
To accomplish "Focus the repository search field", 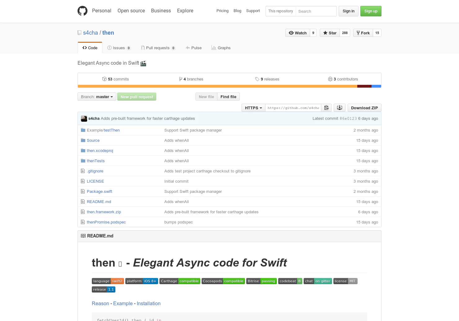I will [x=316, y=11].
